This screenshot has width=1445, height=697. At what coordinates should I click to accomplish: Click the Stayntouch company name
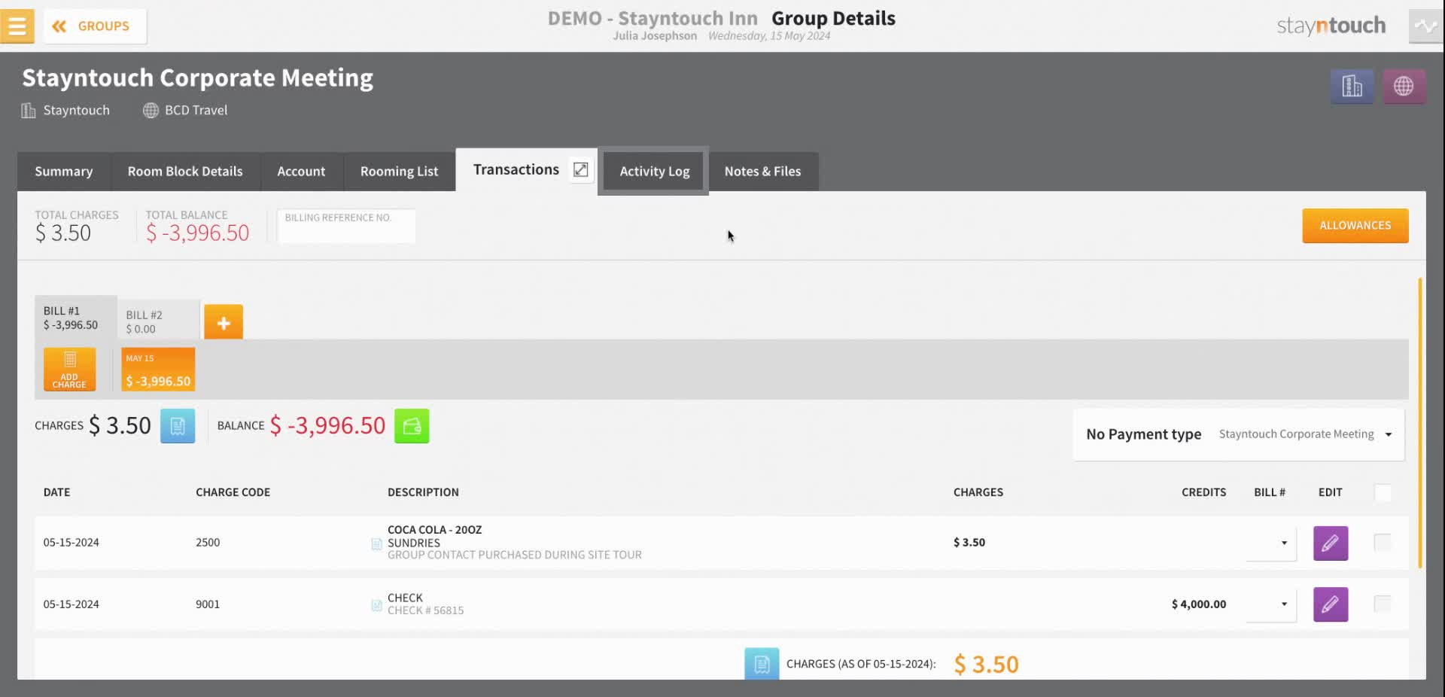[76, 111]
